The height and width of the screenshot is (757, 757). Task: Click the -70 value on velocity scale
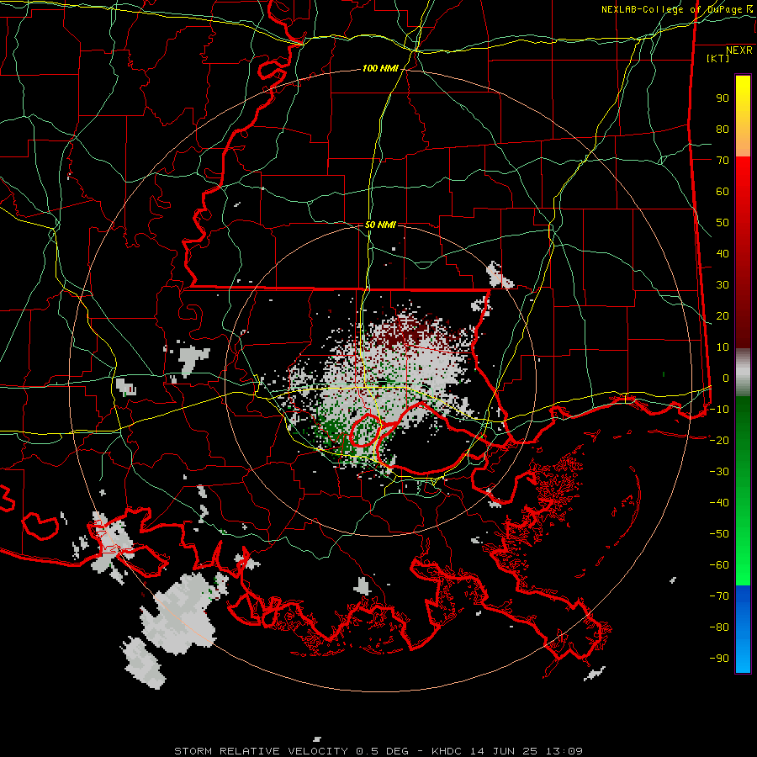719,596
